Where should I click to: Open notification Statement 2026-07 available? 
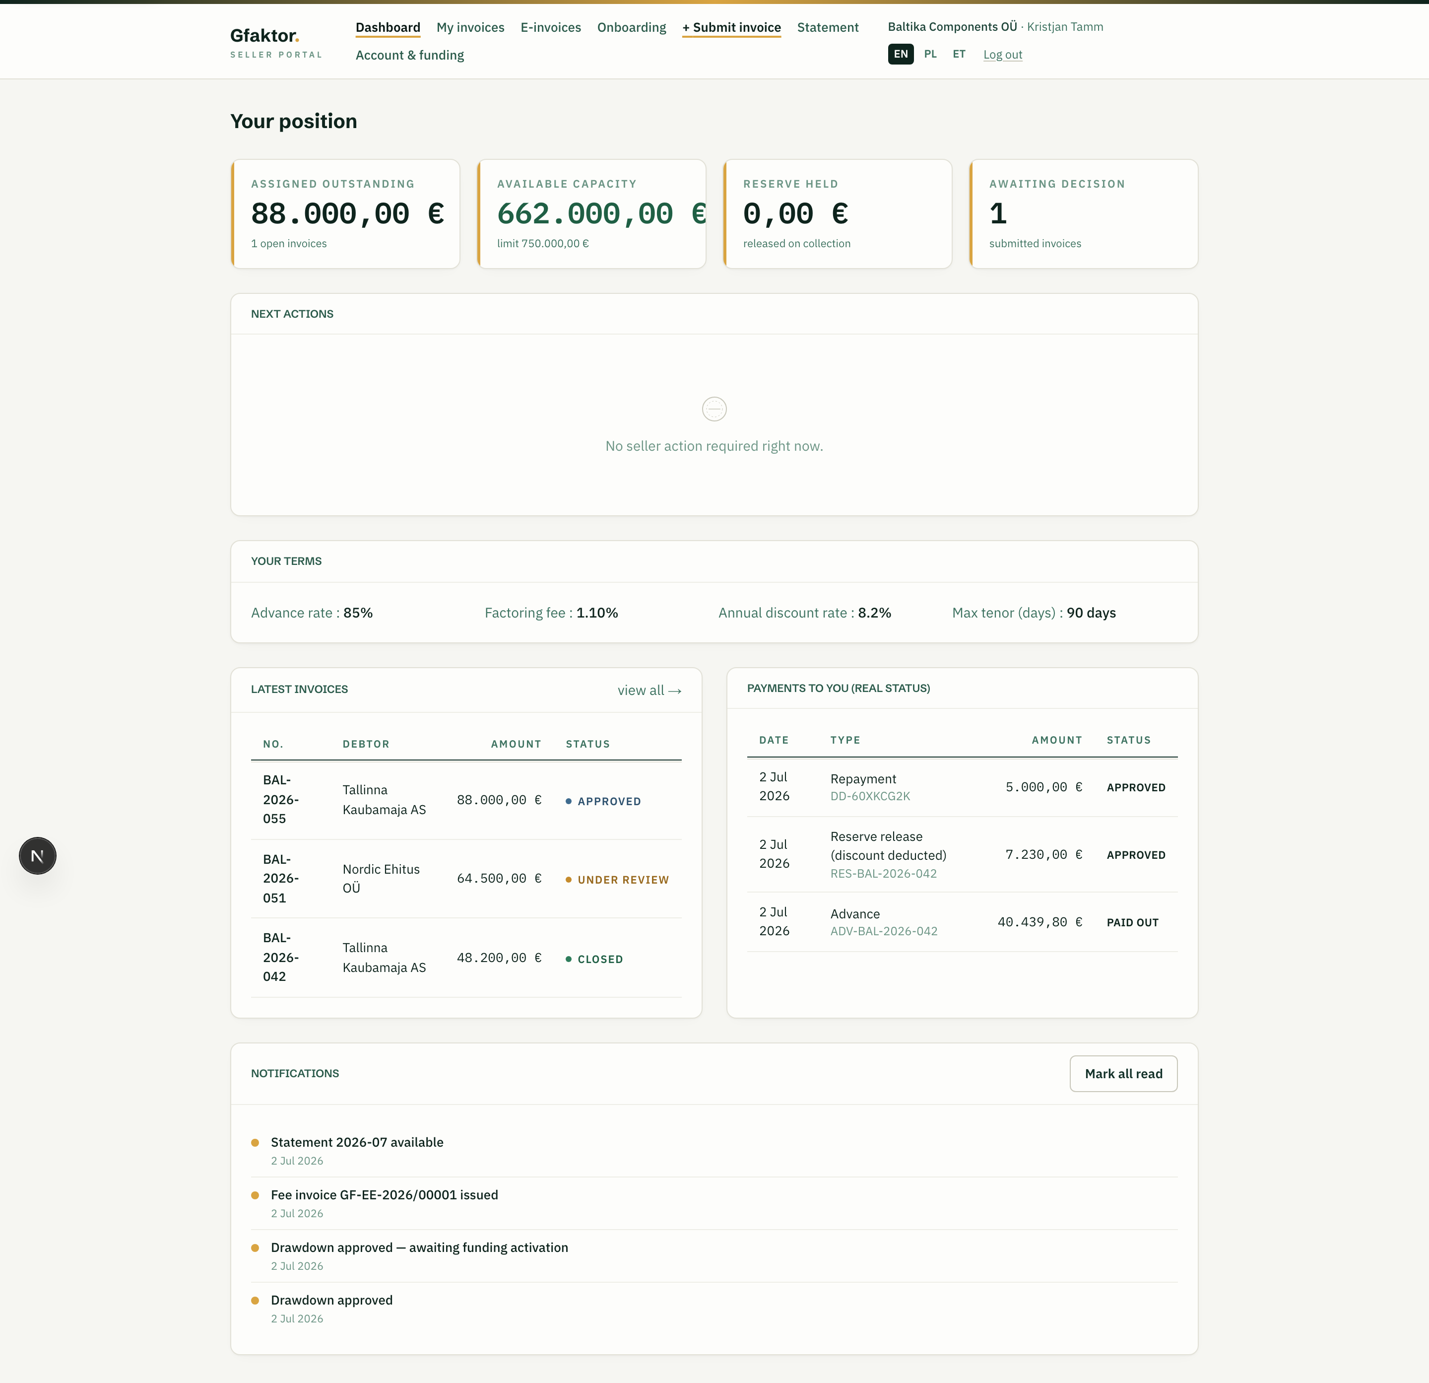[357, 1142]
